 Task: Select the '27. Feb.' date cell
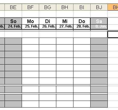click(x=65, y=27)
